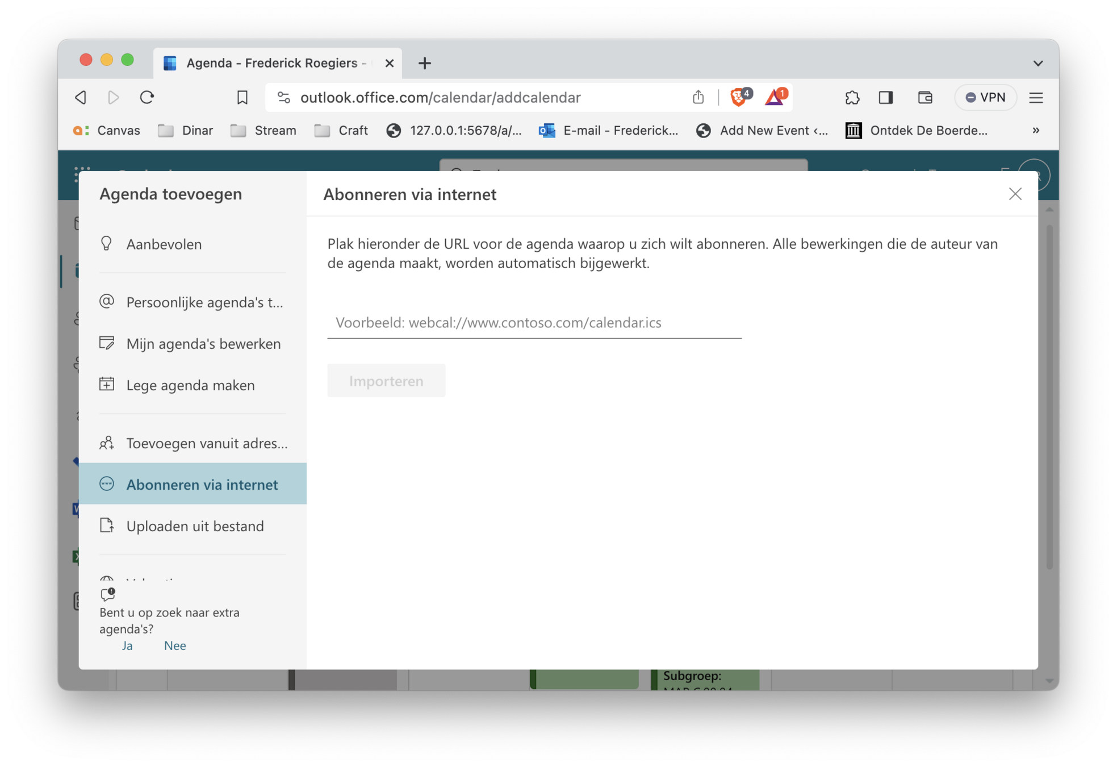Image resolution: width=1117 pixels, height=767 pixels.
Task: Open the browser extensions puzzle icon
Action: [x=852, y=98]
